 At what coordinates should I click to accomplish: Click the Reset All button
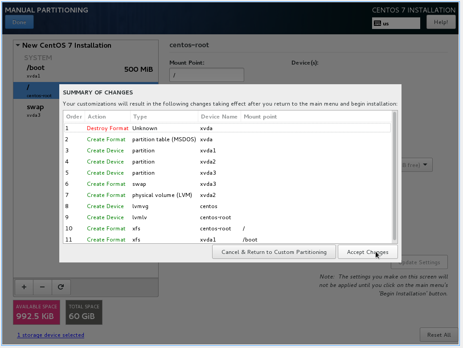coord(438,335)
